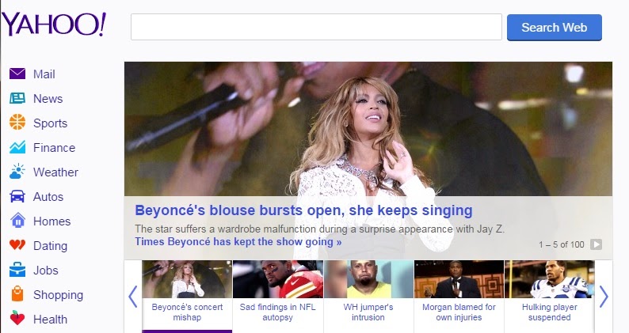
Task: Click the Sports basketball icon
Action: point(17,123)
